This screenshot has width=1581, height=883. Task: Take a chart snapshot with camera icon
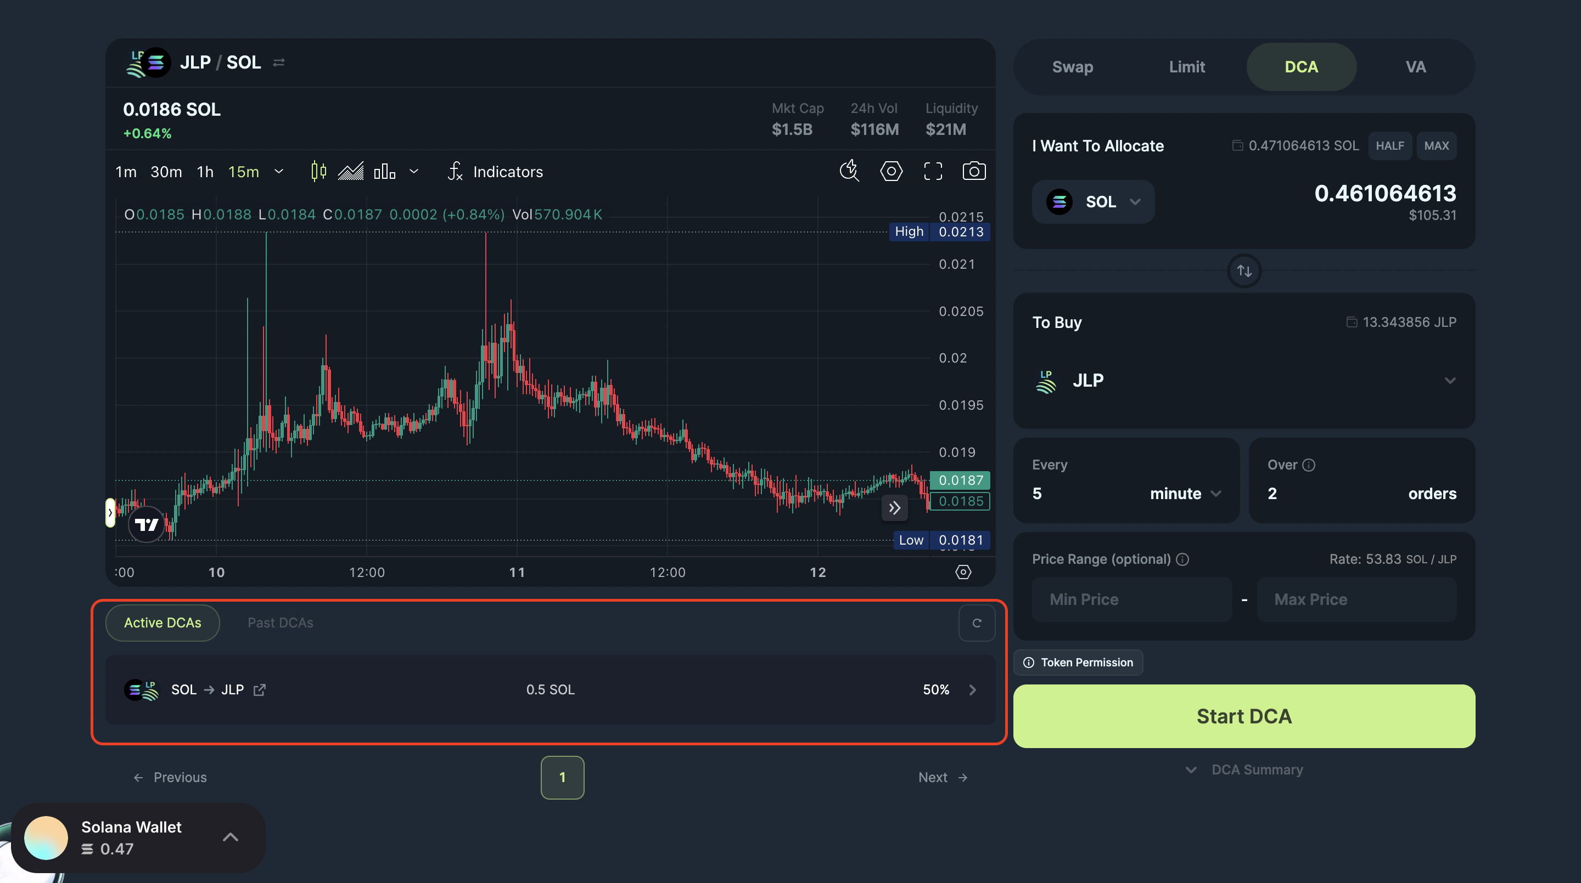pyautogui.click(x=974, y=171)
